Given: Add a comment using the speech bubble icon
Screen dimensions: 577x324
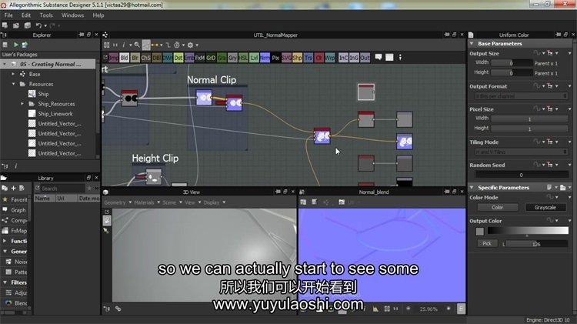Looking at the screenshot, I should pos(379,58).
